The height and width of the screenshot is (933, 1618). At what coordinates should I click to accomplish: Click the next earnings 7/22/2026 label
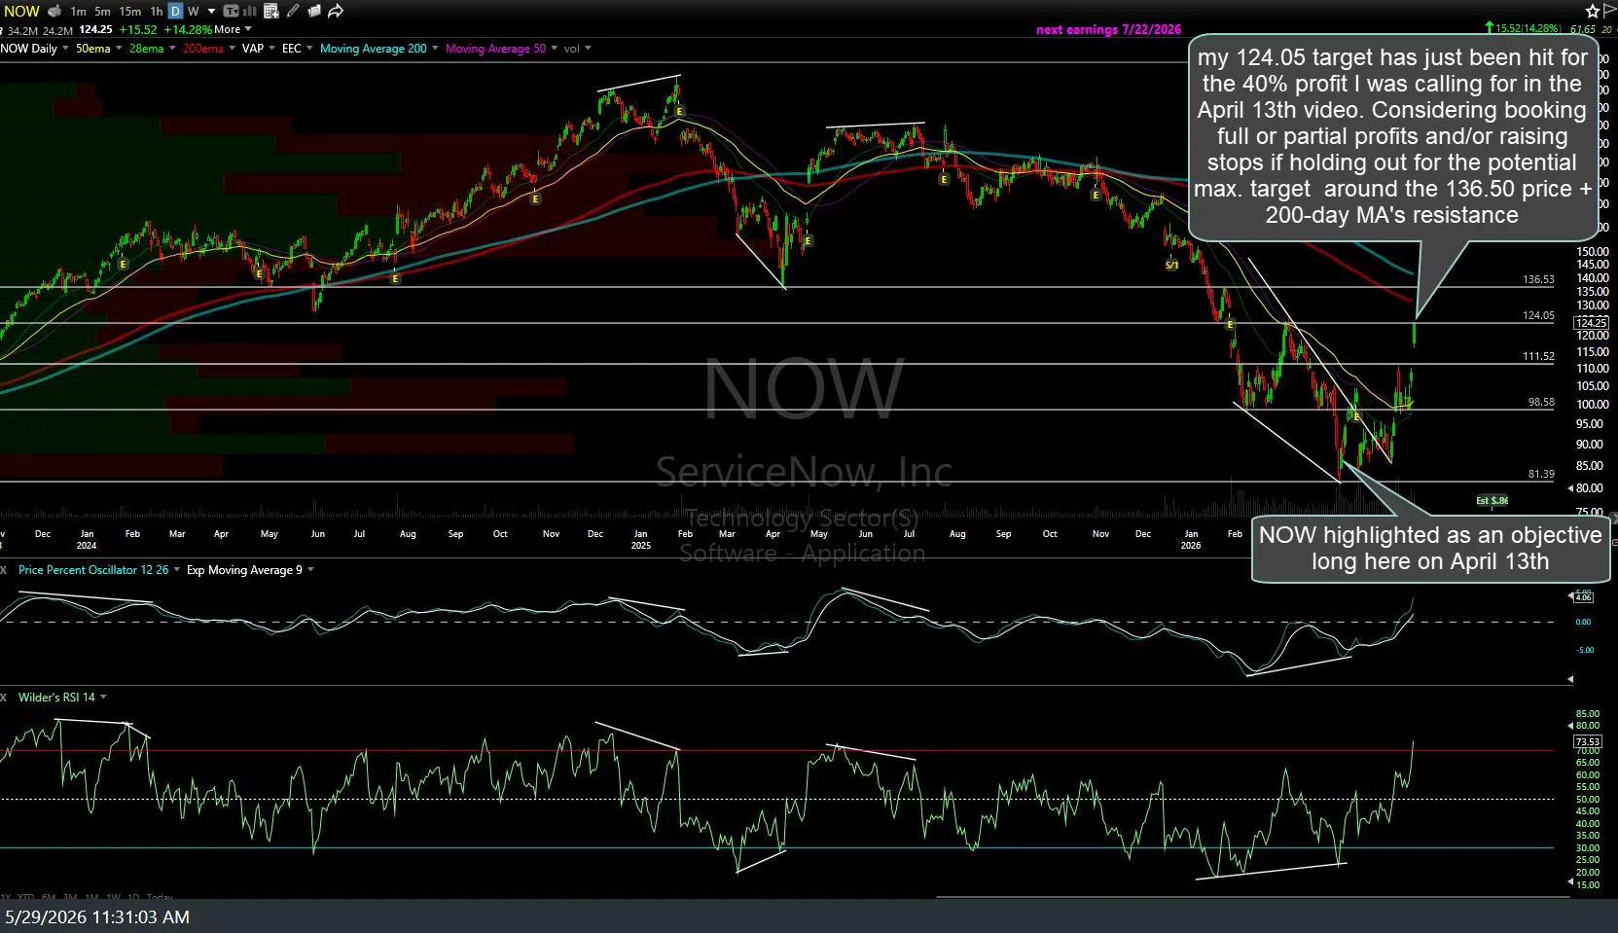pos(1108,30)
